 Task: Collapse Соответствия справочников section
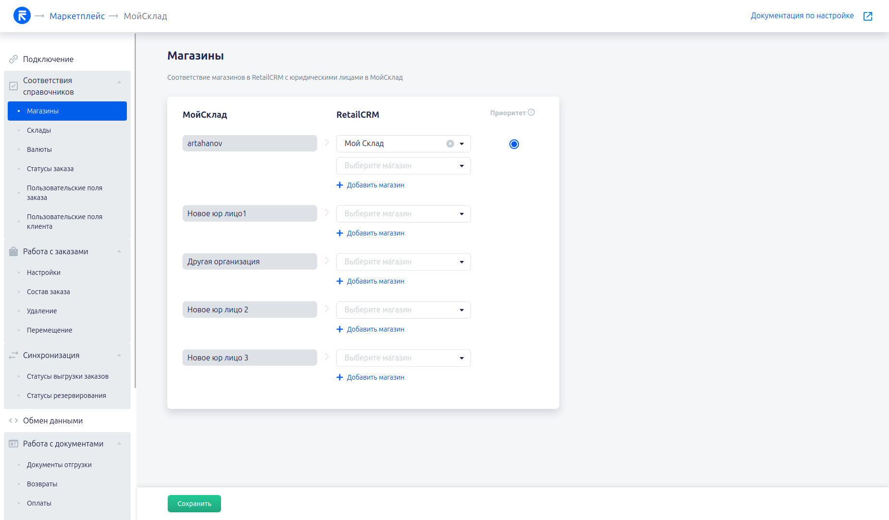coord(119,82)
